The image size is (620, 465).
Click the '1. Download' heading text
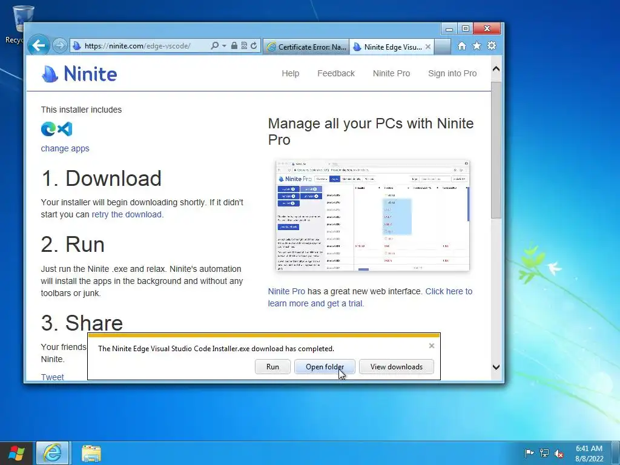(x=101, y=179)
